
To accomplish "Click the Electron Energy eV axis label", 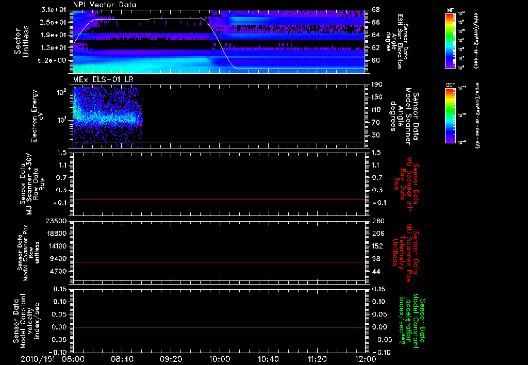I will (38, 116).
